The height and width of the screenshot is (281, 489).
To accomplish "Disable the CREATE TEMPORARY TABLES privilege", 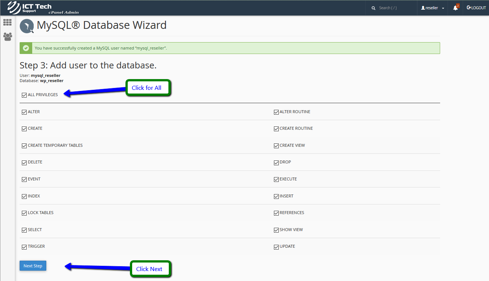I will click(24, 146).
